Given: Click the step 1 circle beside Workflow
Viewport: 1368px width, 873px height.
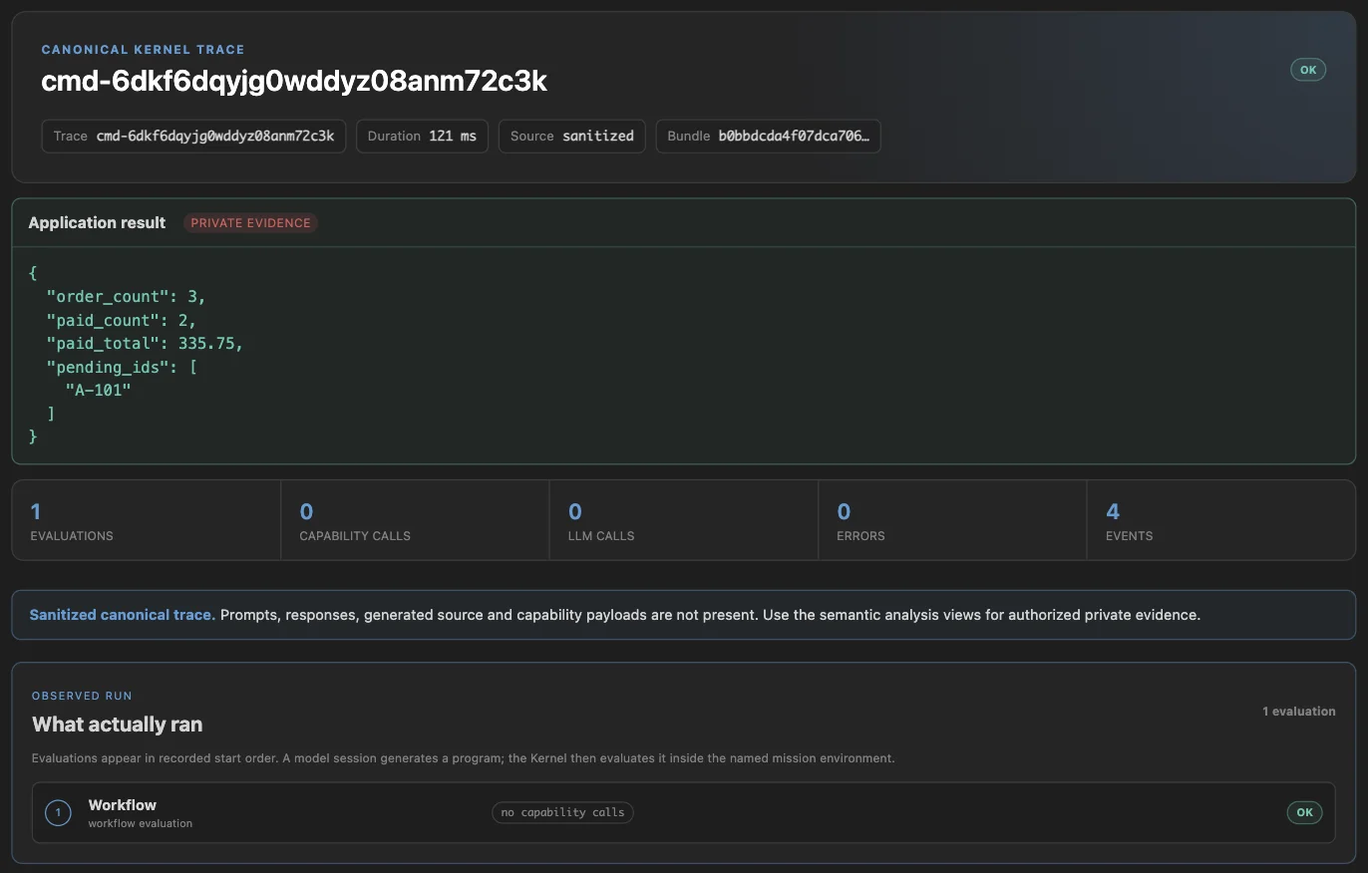Looking at the screenshot, I should [x=58, y=813].
